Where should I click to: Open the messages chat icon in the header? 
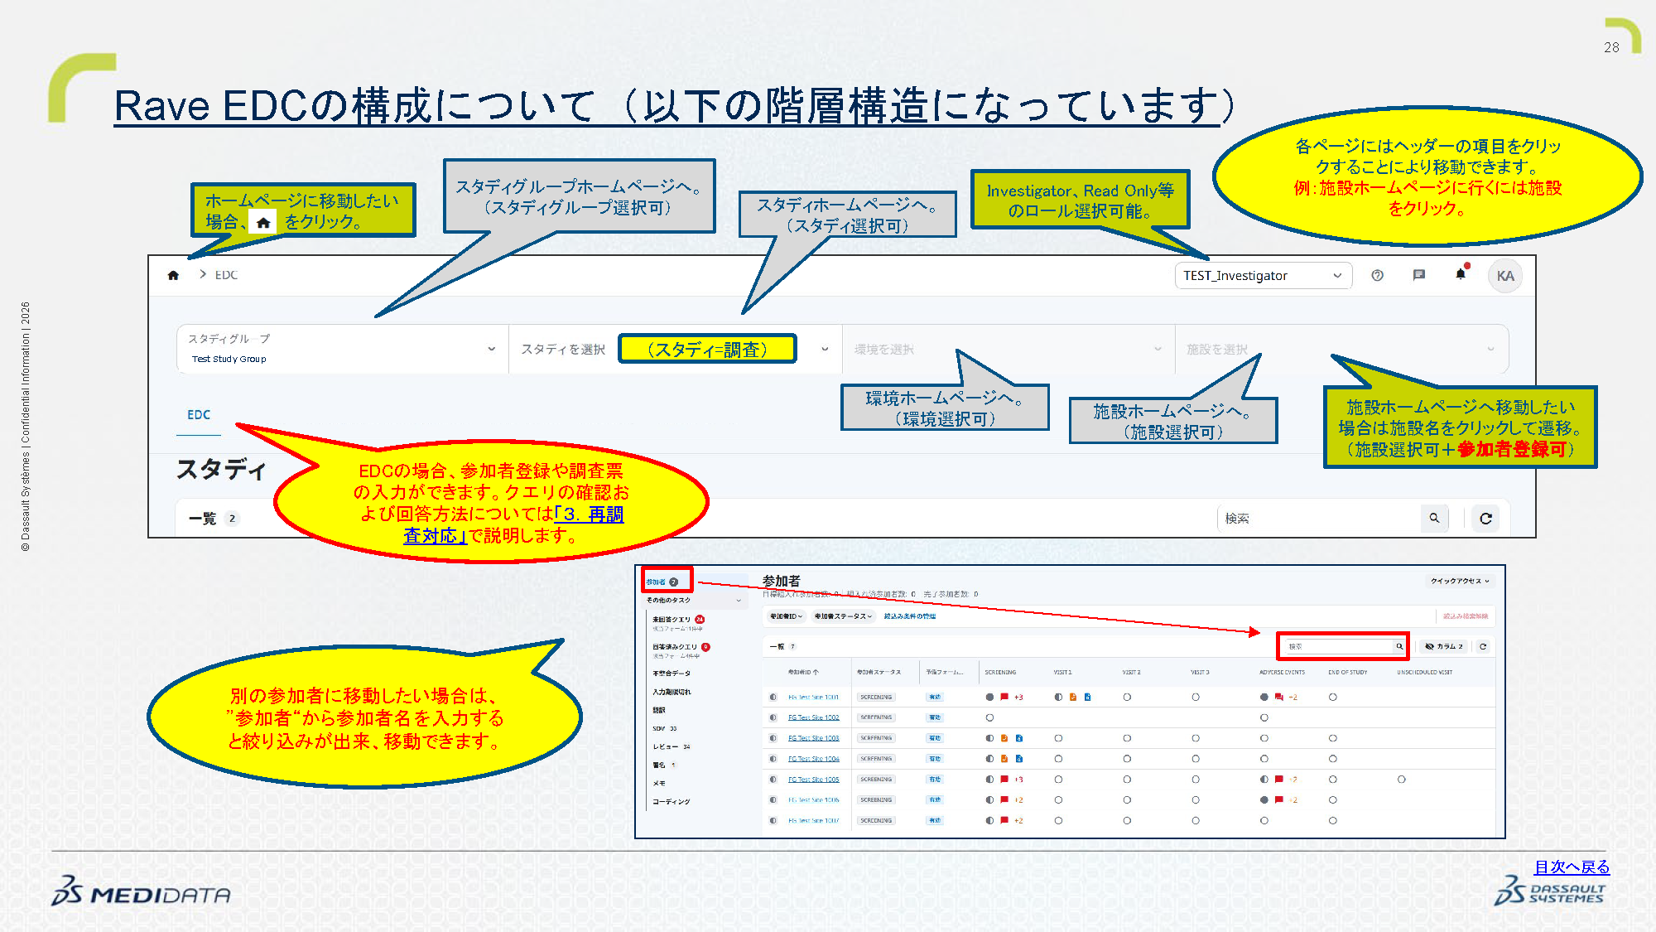(1418, 276)
